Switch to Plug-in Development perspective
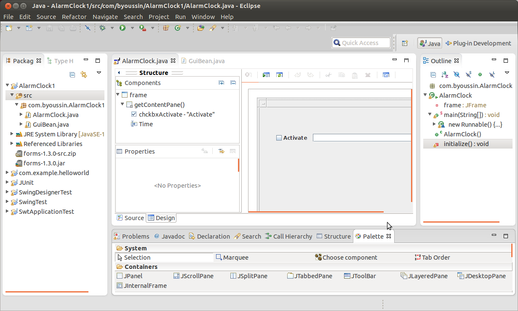 click(478, 43)
